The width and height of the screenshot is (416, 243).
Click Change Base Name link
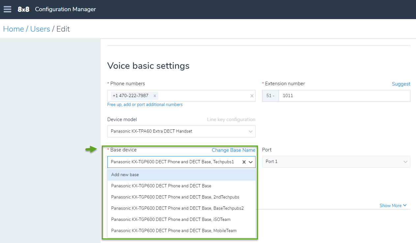coord(234,150)
